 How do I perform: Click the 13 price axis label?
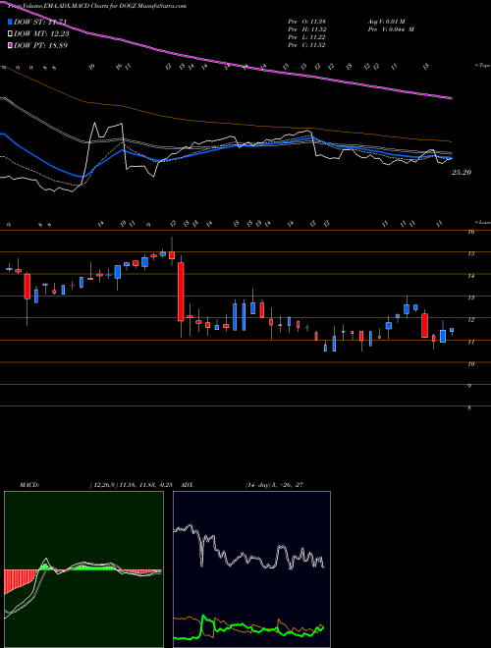470,297
